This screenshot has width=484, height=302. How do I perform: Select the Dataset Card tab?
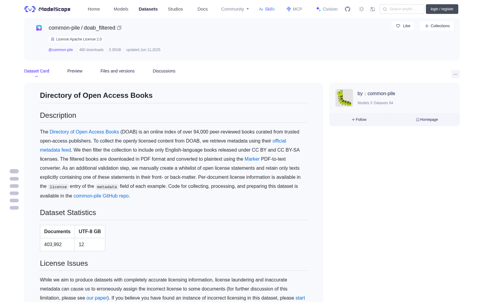pyautogui.click(x=37, y=71)
